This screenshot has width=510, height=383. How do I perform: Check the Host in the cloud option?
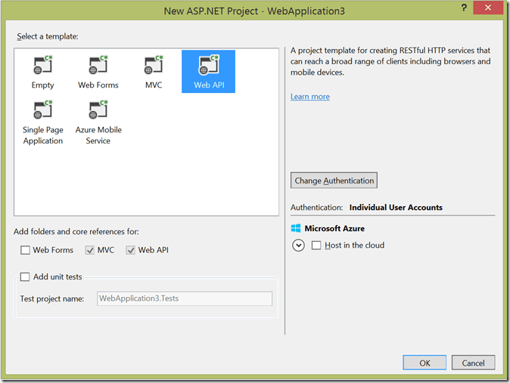316,245
